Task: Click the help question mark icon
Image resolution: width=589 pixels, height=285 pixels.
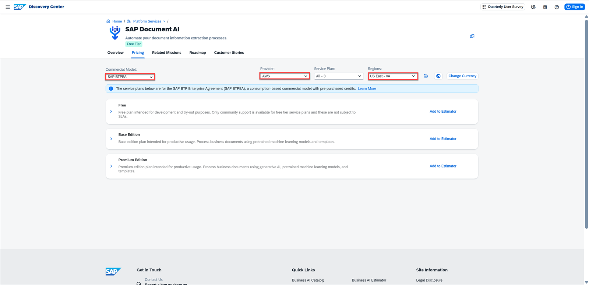Action: [557, 7]
